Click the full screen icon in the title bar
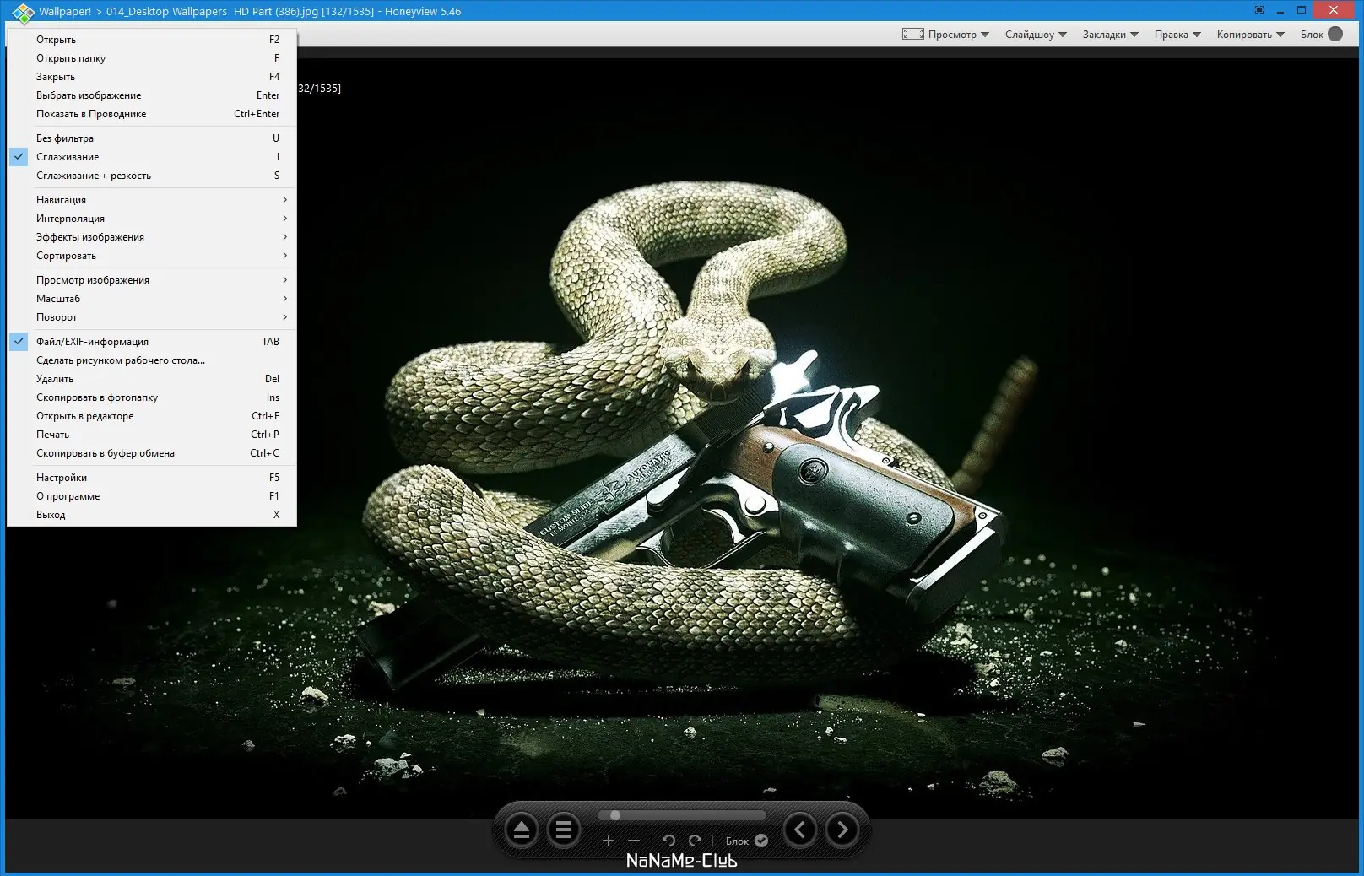This screenshot has height=876, width=1364. 1259,10
